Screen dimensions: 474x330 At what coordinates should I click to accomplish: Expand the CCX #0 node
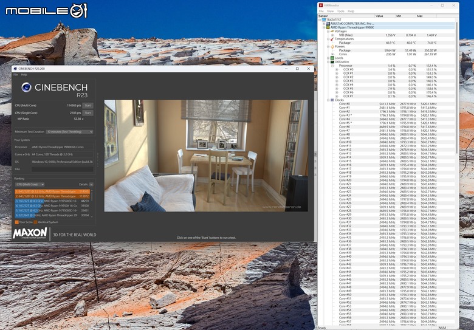coord(337,69)
